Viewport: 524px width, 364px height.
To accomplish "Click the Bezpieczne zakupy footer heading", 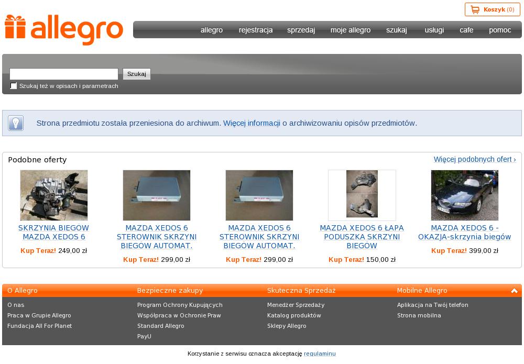I will click(x=170, y=291).
